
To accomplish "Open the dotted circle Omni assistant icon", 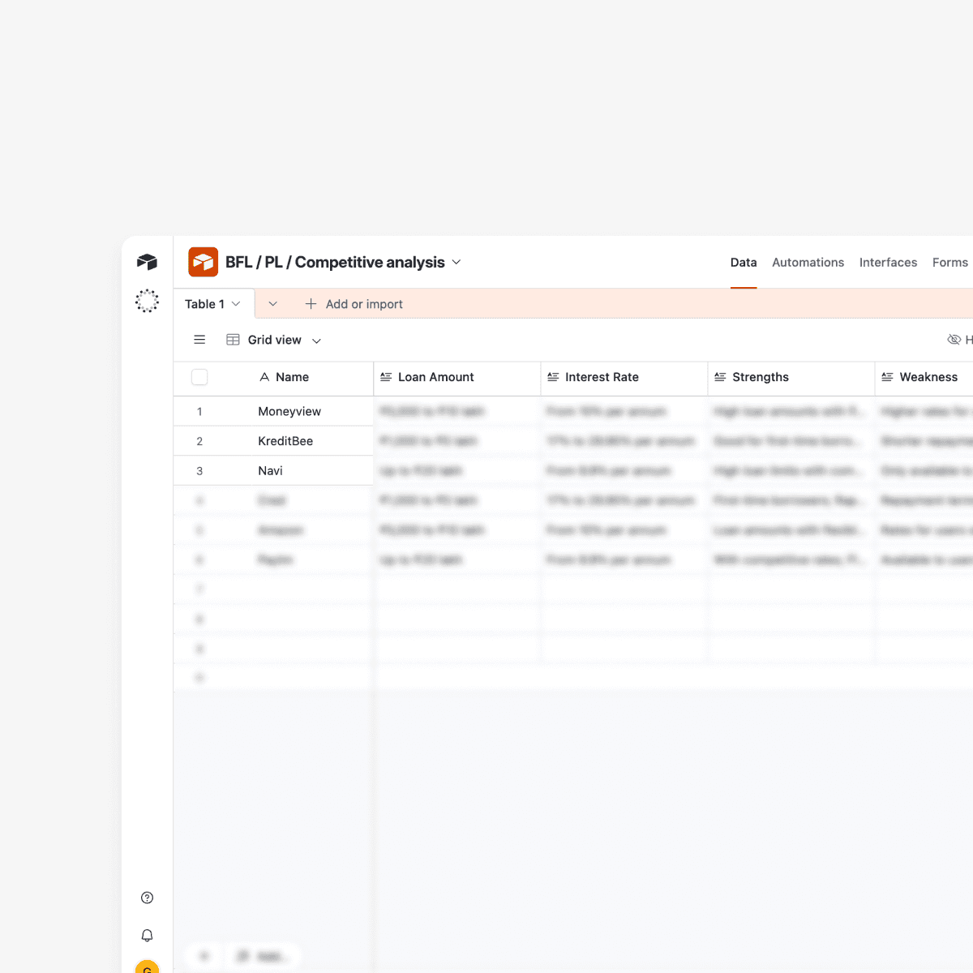I will pos(147,301).
